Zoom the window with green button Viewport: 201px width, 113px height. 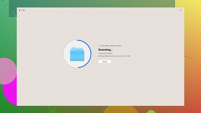(24, 10)
